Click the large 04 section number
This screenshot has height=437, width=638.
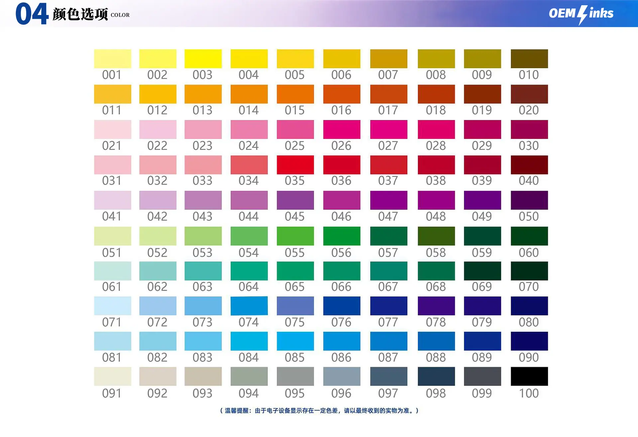click(x=32, y=14)
